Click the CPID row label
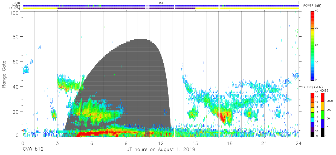The width and height of the screenshot is (336, 155). click(17, 3)
